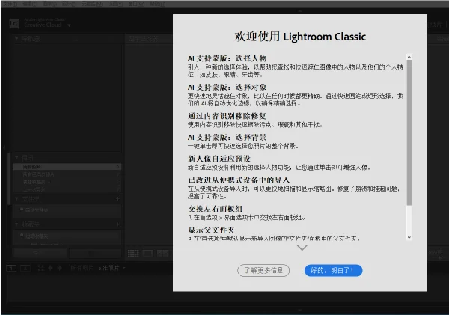Viewport: 449px width, 315px height.
Task: Collapse the 文件夹 folders panel
Action: tap(16, 198)
